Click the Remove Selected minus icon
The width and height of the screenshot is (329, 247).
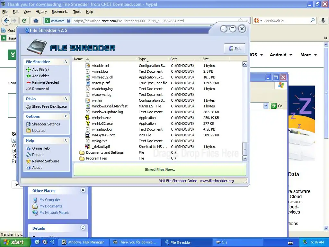(x=29, y=82)
